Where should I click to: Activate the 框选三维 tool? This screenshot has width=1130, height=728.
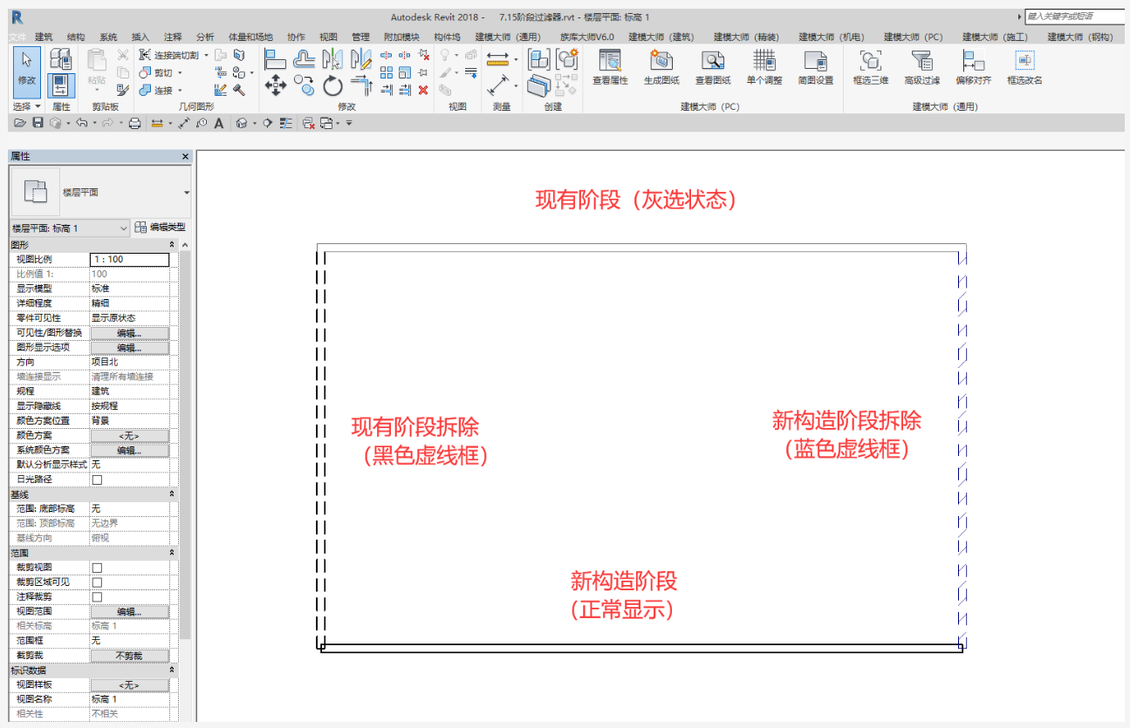[x=871, y=67]
